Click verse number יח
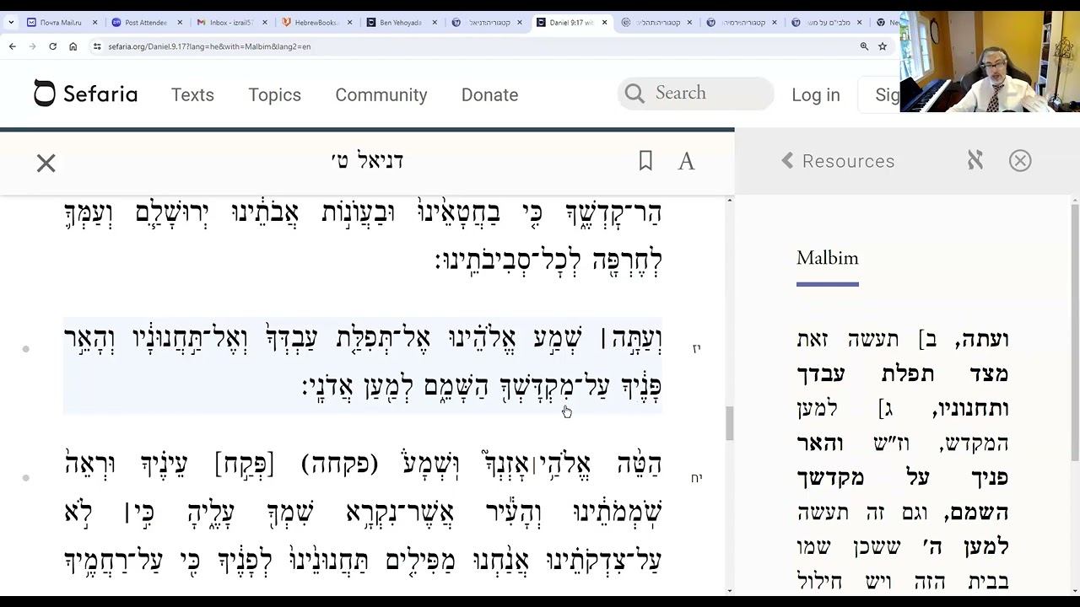 coord(696,478)
